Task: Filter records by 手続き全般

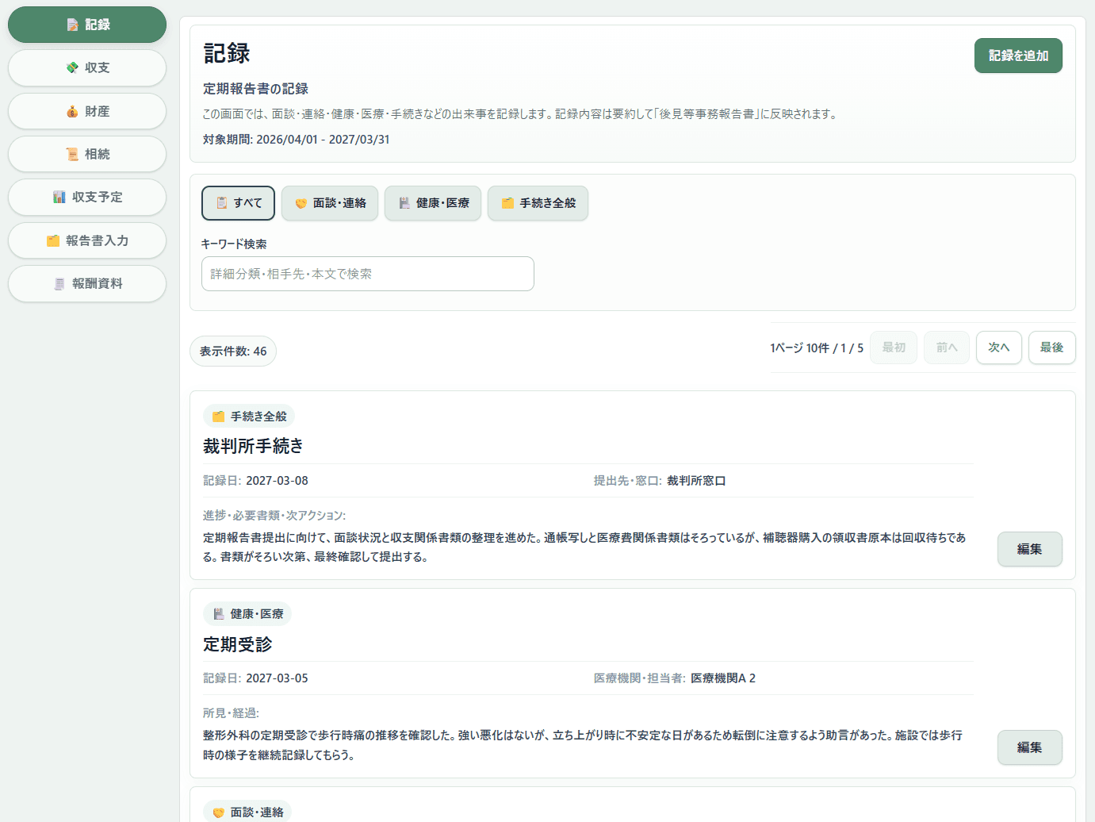Action: point(538,203)
